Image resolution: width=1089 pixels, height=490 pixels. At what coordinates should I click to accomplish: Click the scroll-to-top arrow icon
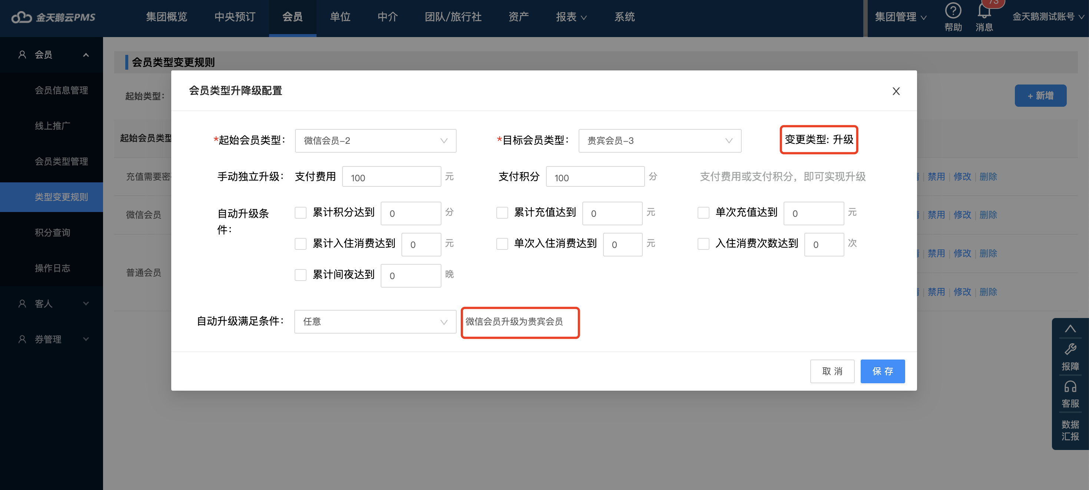[x=1070, y=328]
